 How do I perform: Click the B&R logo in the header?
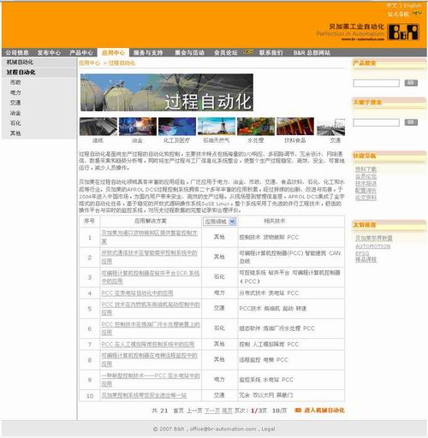click(x=403, y=32)
